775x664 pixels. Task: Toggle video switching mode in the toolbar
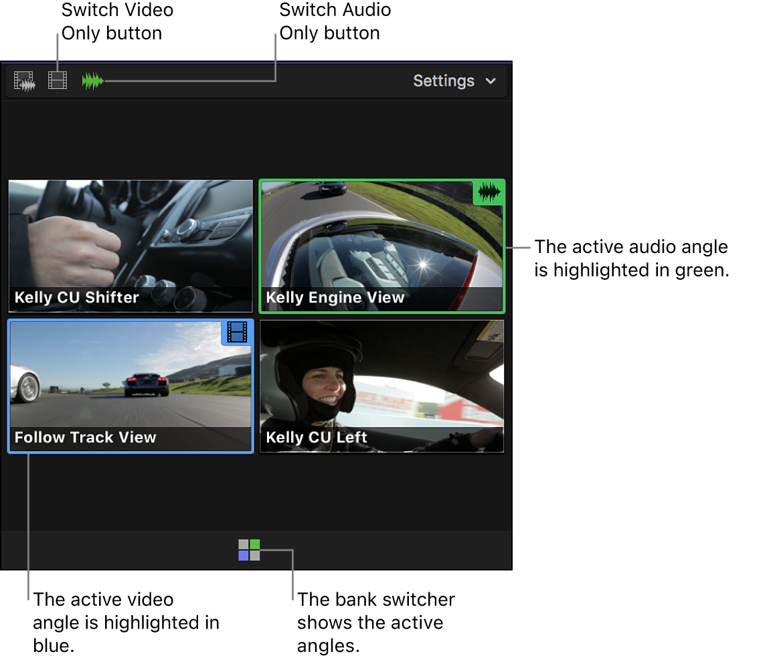(x=57, y=80)
